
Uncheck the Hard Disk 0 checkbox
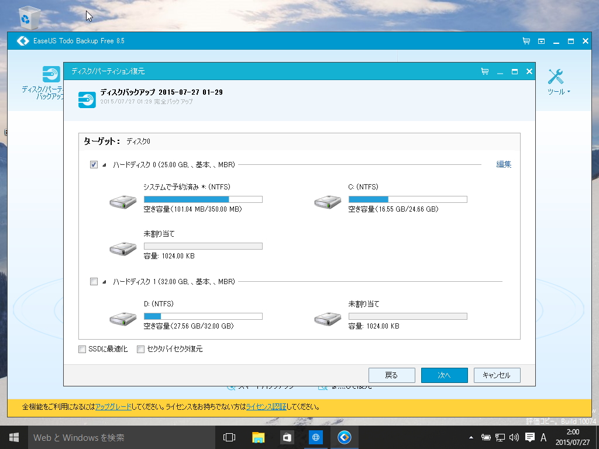pos(94,164)
